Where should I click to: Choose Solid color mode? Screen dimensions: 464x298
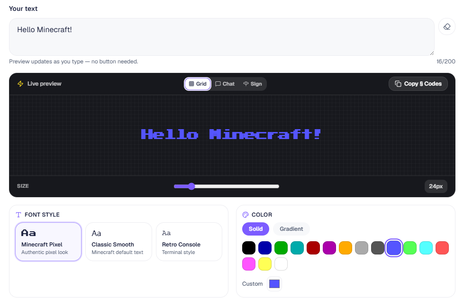(x=255, y=229)
